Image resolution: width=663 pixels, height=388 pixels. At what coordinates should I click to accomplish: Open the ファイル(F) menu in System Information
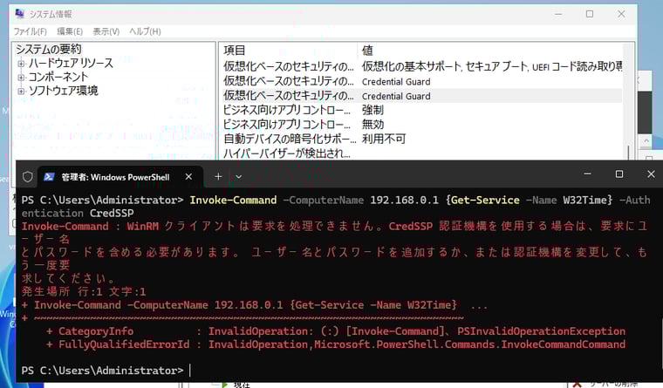pyautogui.click(x=30, y=31)
